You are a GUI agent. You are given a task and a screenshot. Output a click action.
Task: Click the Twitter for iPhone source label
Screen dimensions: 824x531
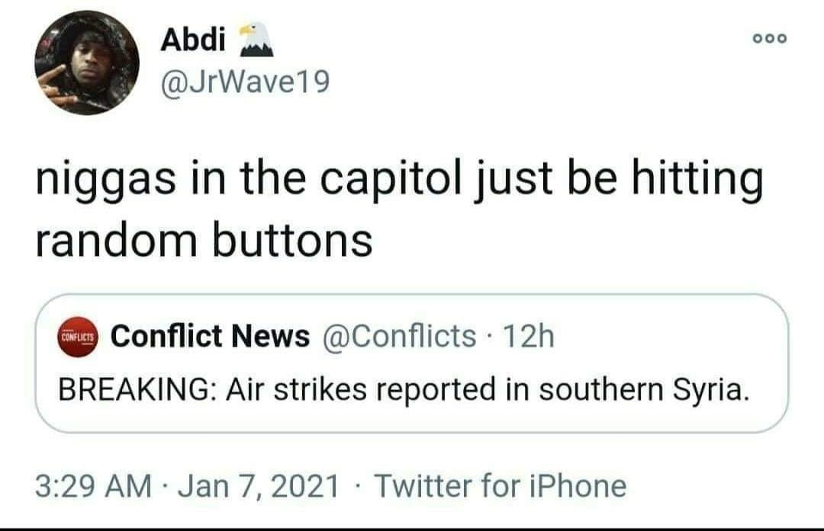click(501, 485)
